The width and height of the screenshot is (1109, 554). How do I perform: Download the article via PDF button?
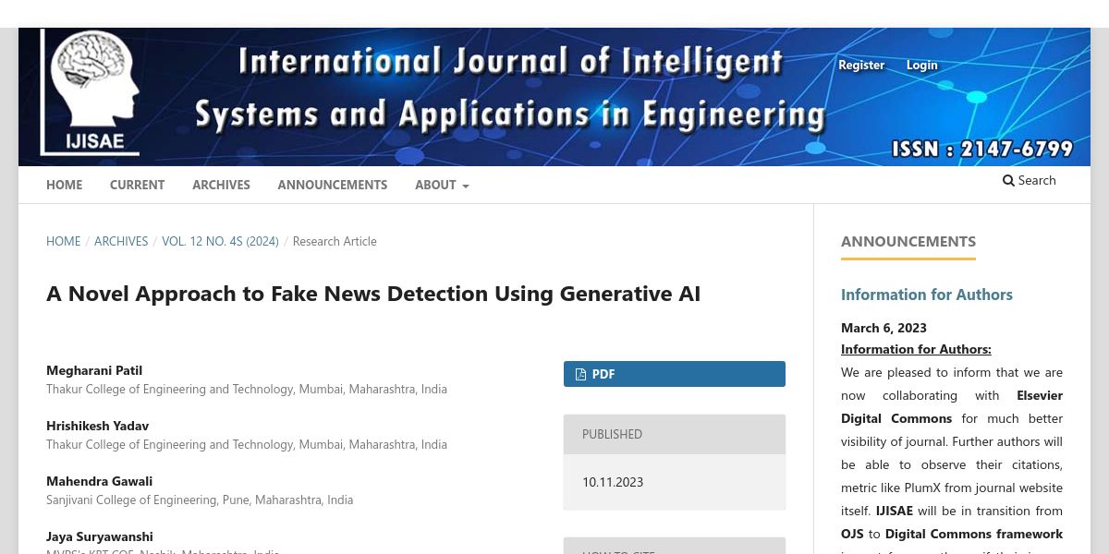point(675,374)
